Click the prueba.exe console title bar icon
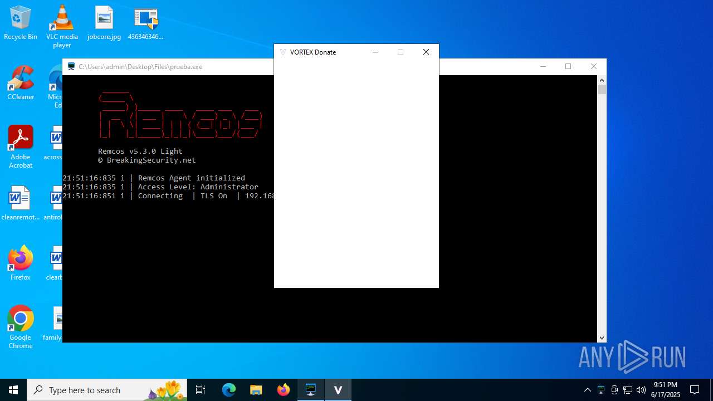This screenshot has height=401, width=713. pos(71,67)
